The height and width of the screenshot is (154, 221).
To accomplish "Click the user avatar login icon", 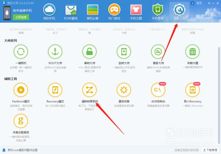I will coord(193,3).
